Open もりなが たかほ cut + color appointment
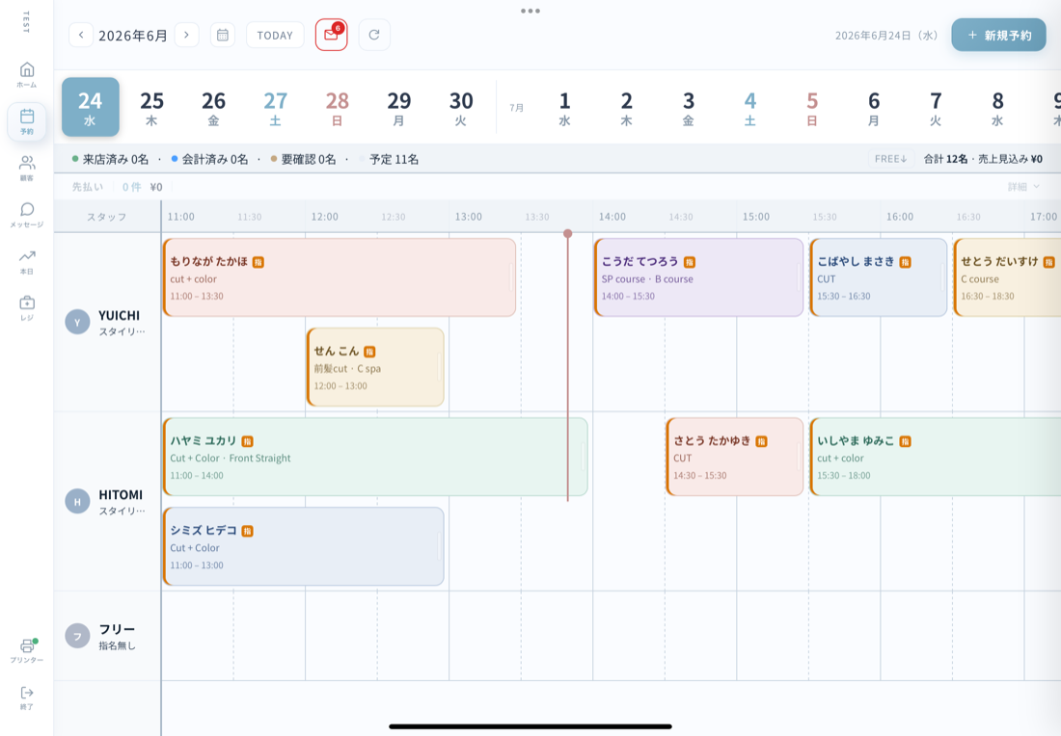 click(x=340, y=277)
